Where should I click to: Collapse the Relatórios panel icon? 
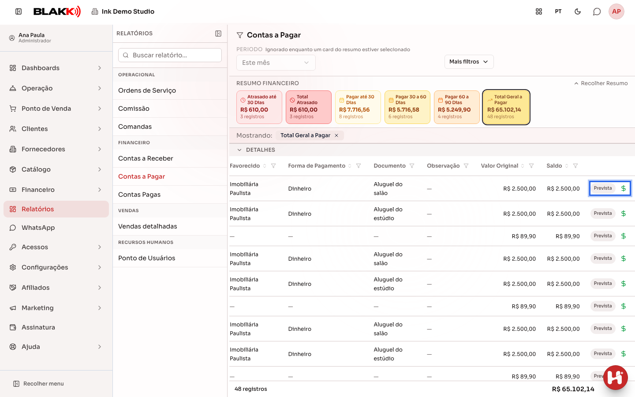pos(218,34)
